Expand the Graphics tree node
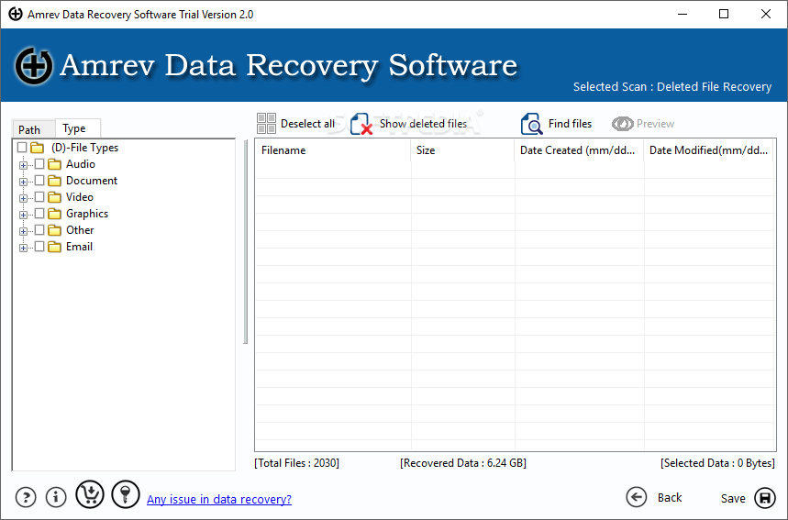This screenshot has height=520, width=788. 23,215
